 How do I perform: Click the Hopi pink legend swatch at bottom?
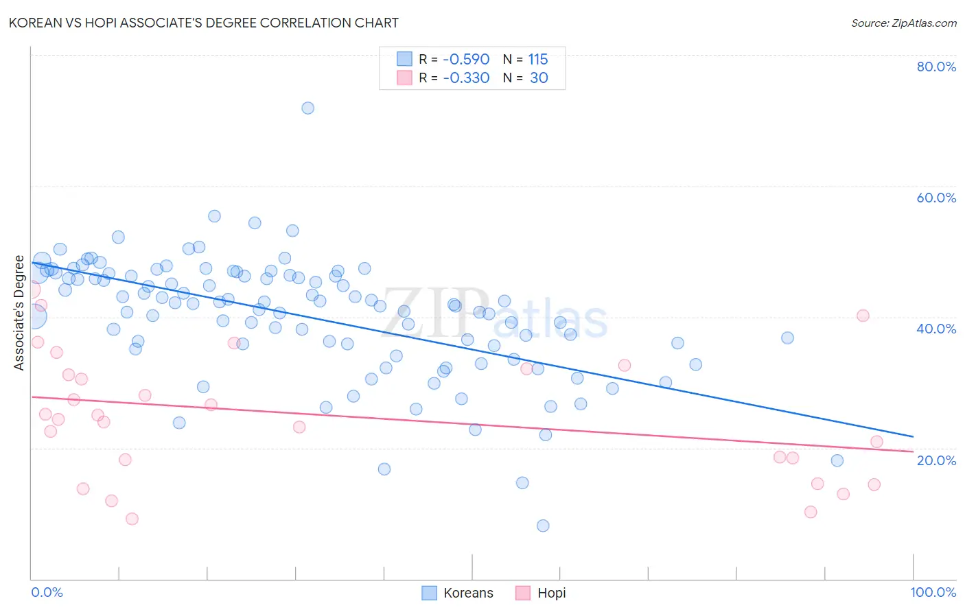tap(523, 593)
